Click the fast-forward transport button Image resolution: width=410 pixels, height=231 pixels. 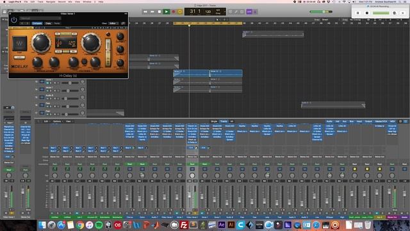point(152,12)
